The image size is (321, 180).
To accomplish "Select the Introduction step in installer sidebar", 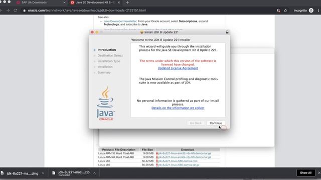I will click(107, 50).
